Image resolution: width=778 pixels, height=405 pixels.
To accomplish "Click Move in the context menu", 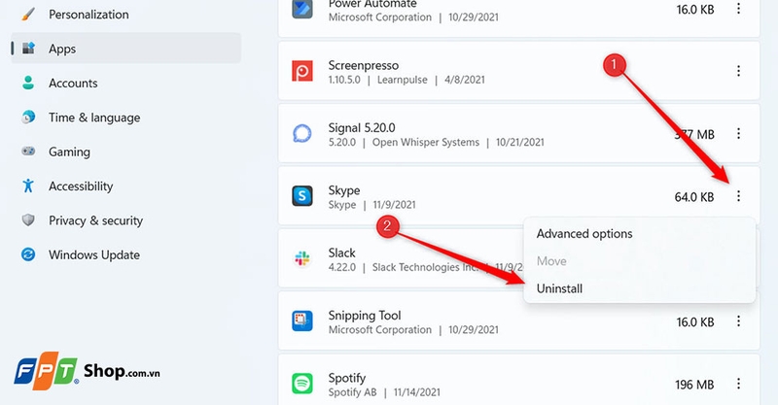I will 640,261.
